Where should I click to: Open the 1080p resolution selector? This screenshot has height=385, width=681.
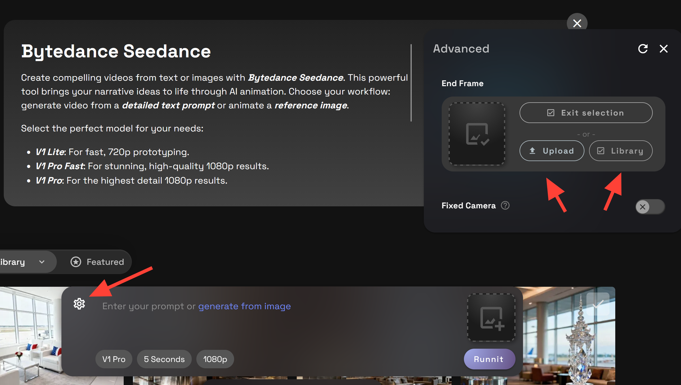[215, 359]
